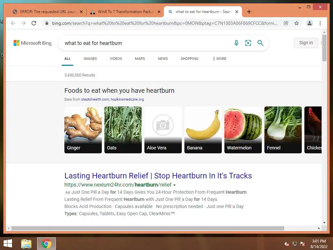Close the heartburn search tab
This screenshot has height=250, width=333.
click(237, 12)
